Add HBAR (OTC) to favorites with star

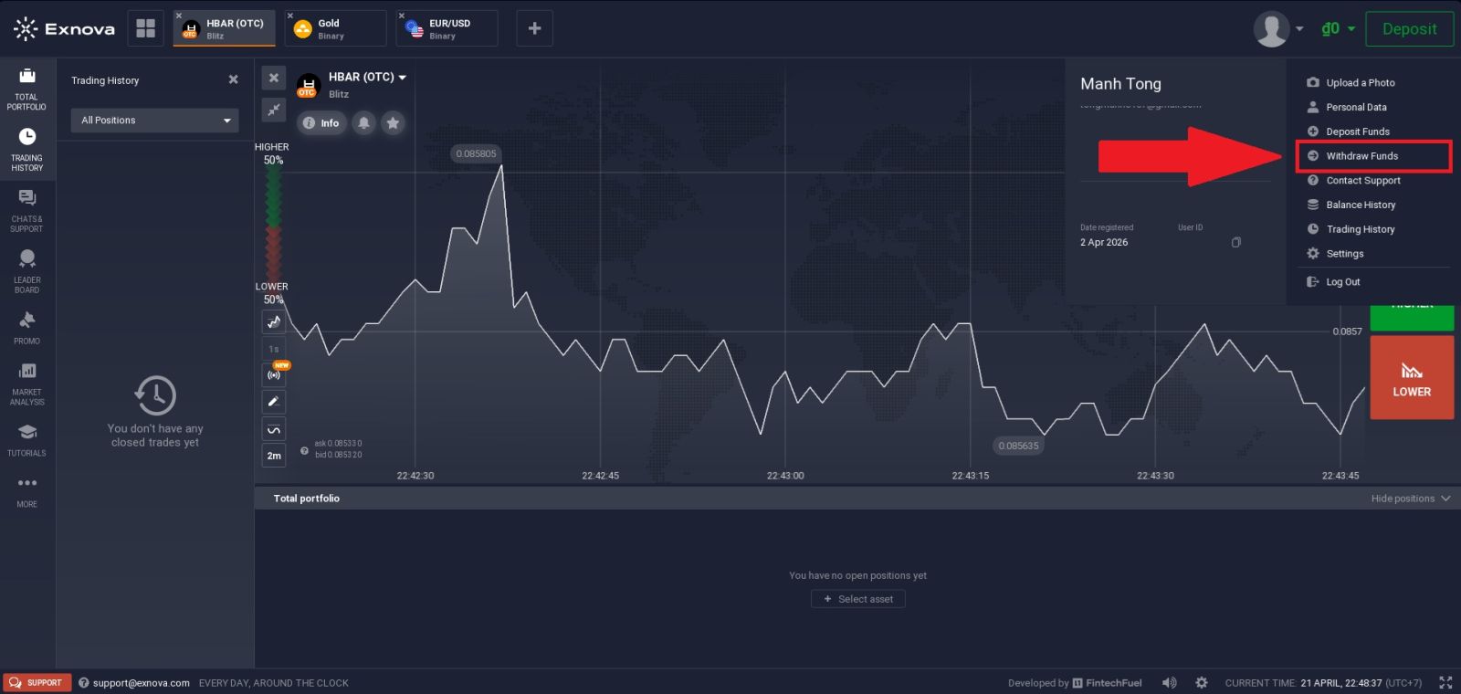[x=393, y=122]
